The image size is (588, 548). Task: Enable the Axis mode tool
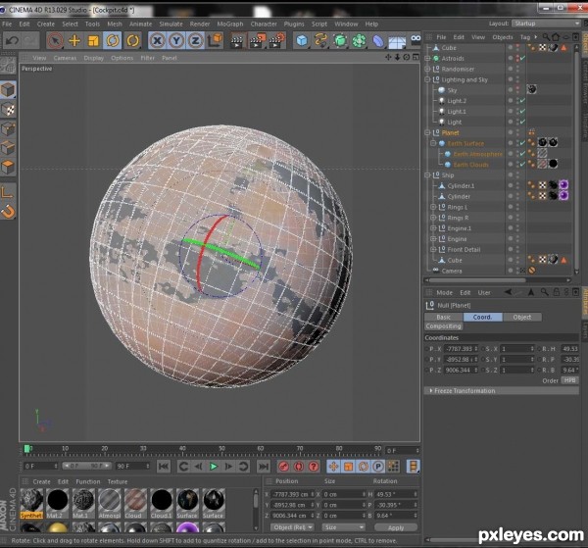8,193
